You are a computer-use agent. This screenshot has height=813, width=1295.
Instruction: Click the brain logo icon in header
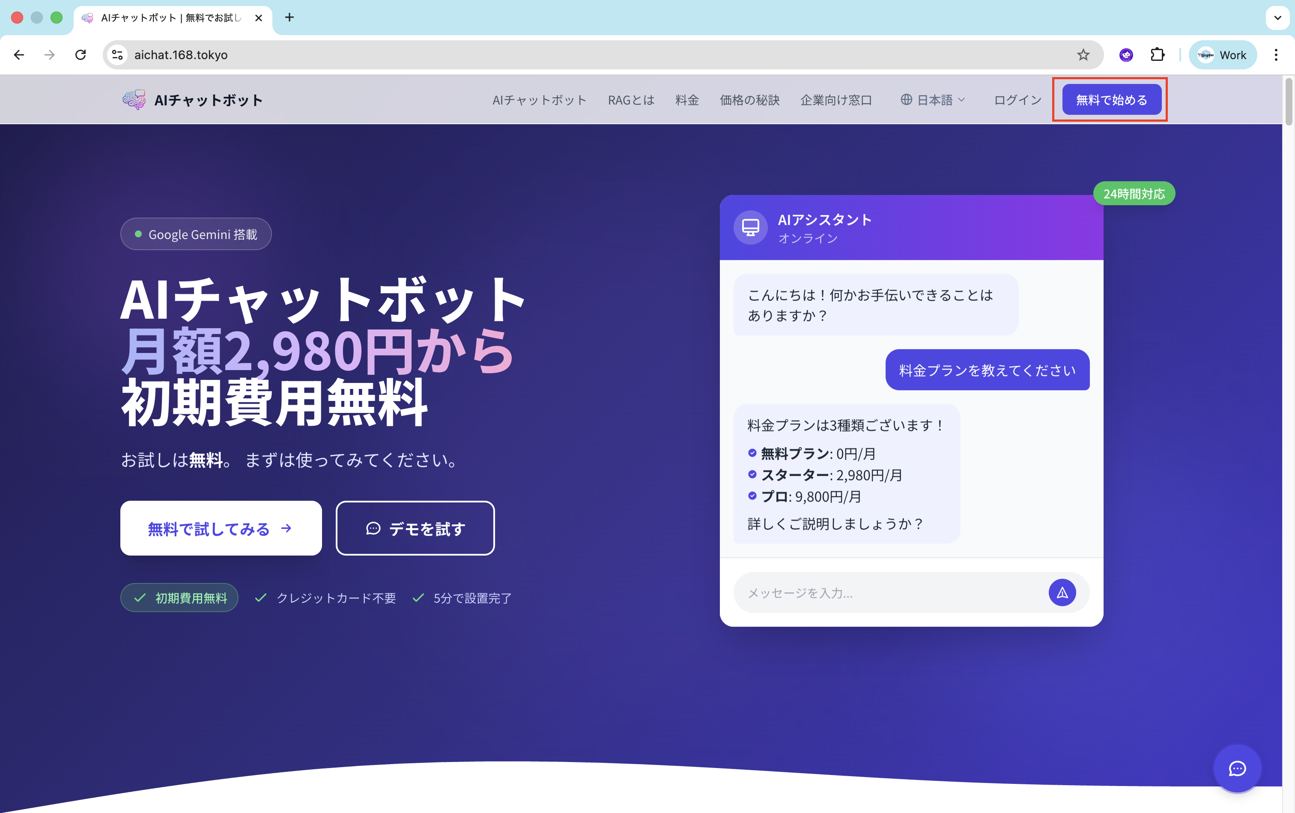coord(133,100)
